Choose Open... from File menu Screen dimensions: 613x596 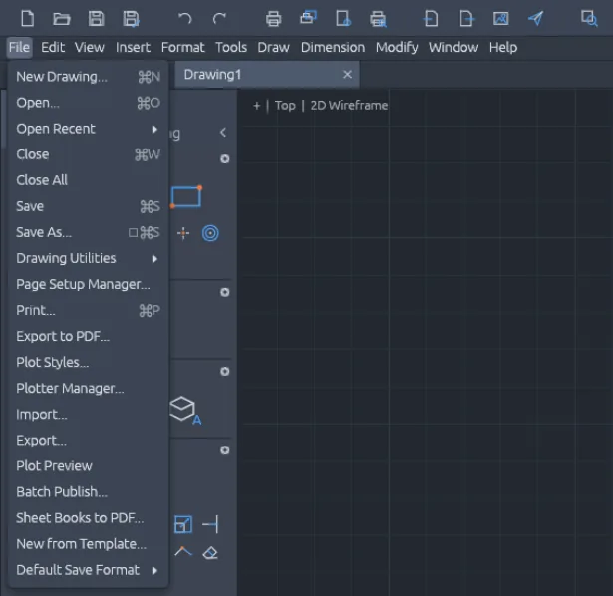coord(88,103)
